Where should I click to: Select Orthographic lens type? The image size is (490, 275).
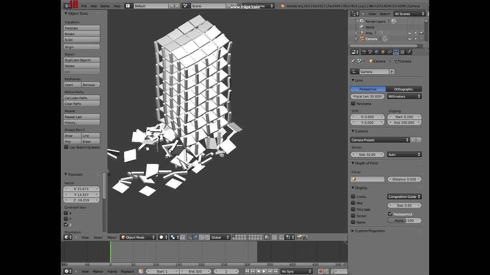point(403,89)
